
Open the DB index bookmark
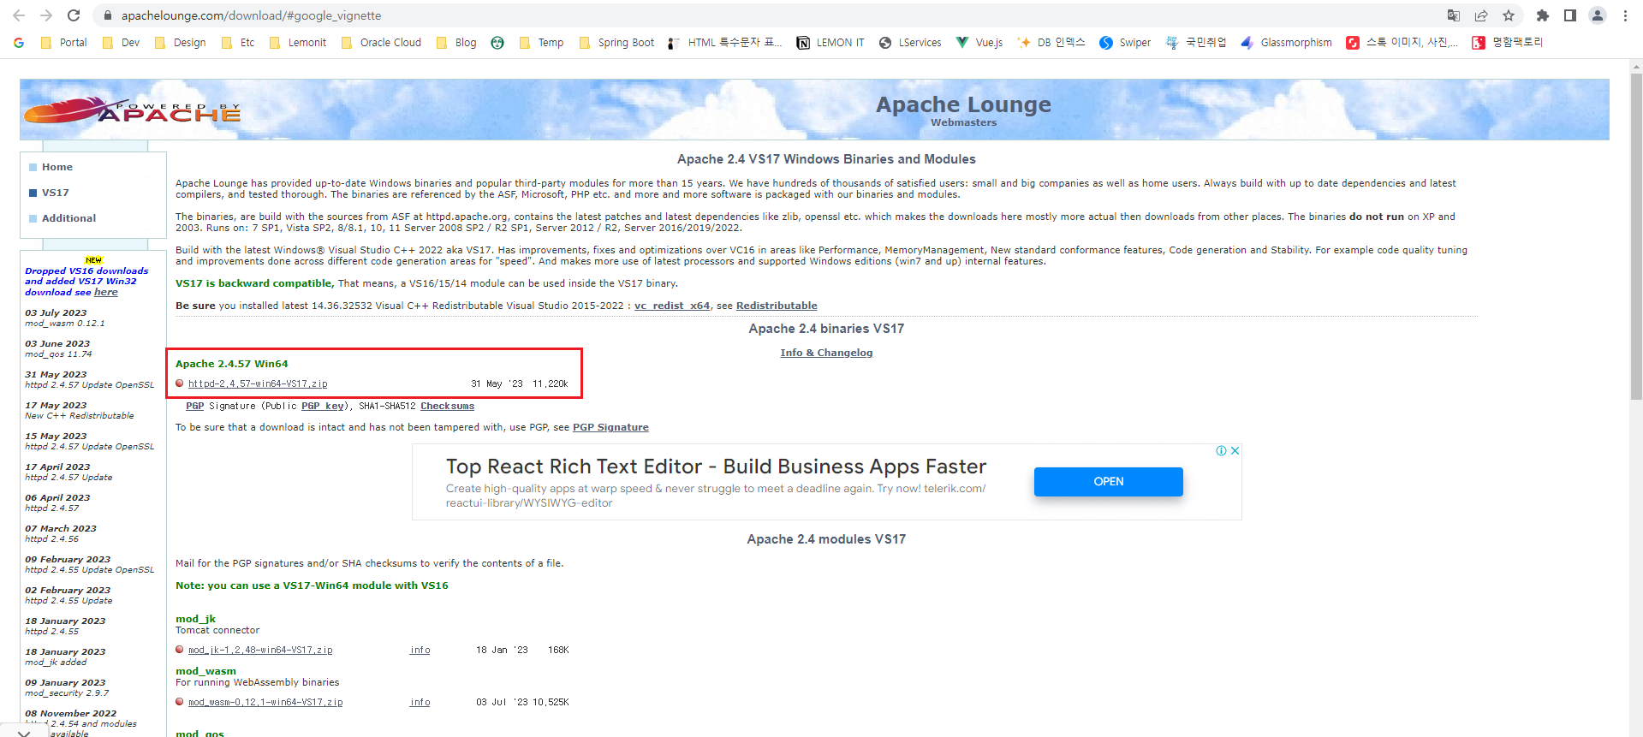coord(1051,43)
